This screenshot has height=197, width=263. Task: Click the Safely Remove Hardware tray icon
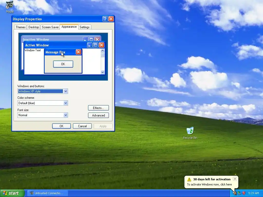coord(239,193)
